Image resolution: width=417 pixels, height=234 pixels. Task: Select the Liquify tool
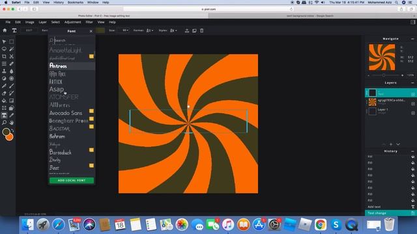tap(4, 64)
